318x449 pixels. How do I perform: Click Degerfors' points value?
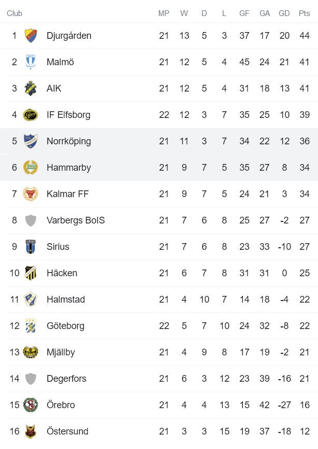(304, 379)
